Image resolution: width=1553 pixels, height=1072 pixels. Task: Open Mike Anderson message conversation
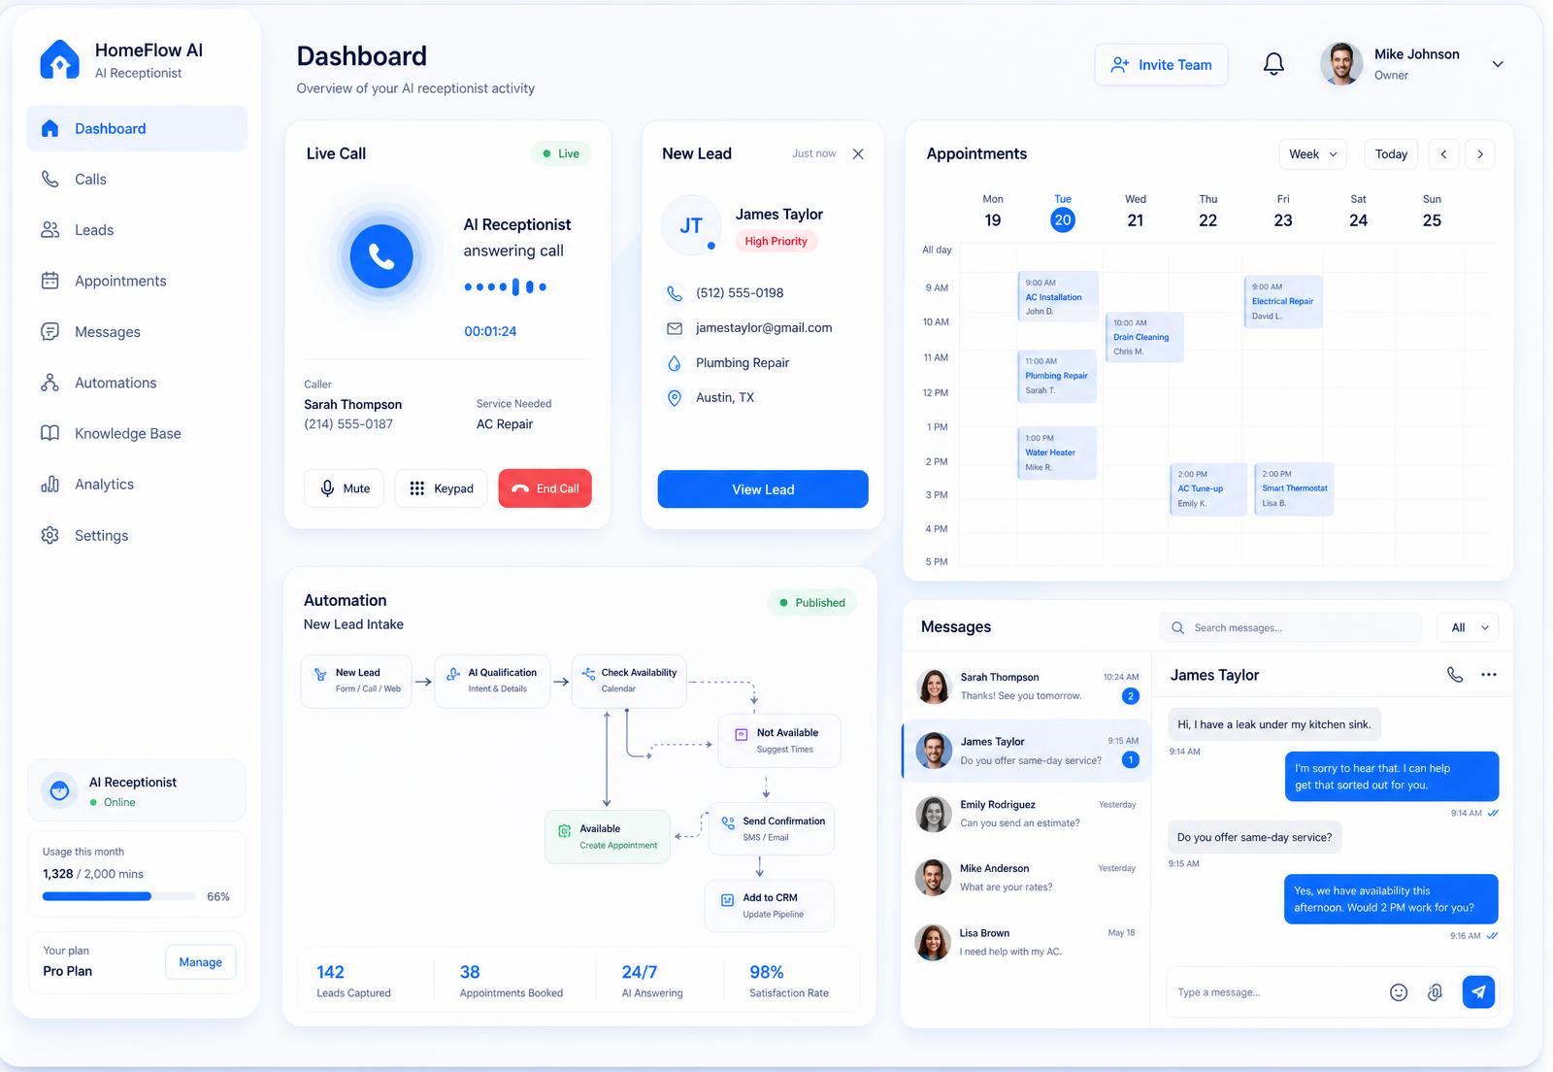(x=1027, y=878)
